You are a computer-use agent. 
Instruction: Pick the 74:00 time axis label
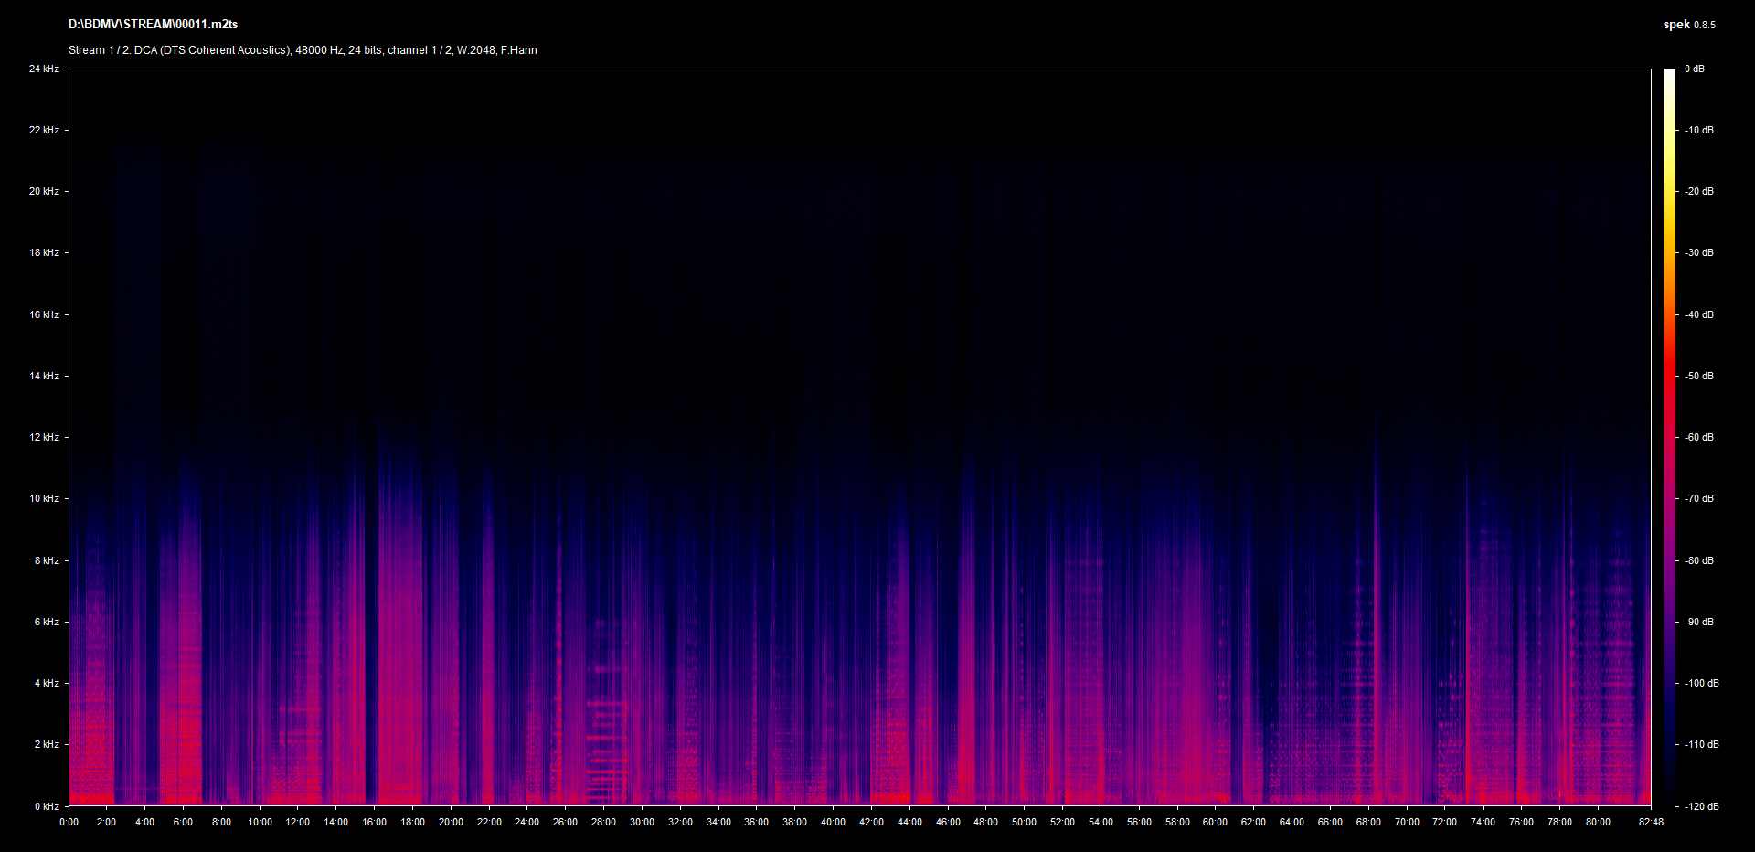point(1483,822)
